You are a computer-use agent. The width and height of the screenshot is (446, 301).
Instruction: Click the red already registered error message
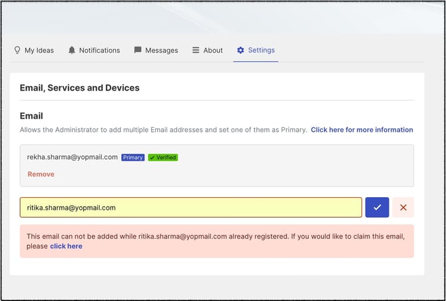pos(217,241)
